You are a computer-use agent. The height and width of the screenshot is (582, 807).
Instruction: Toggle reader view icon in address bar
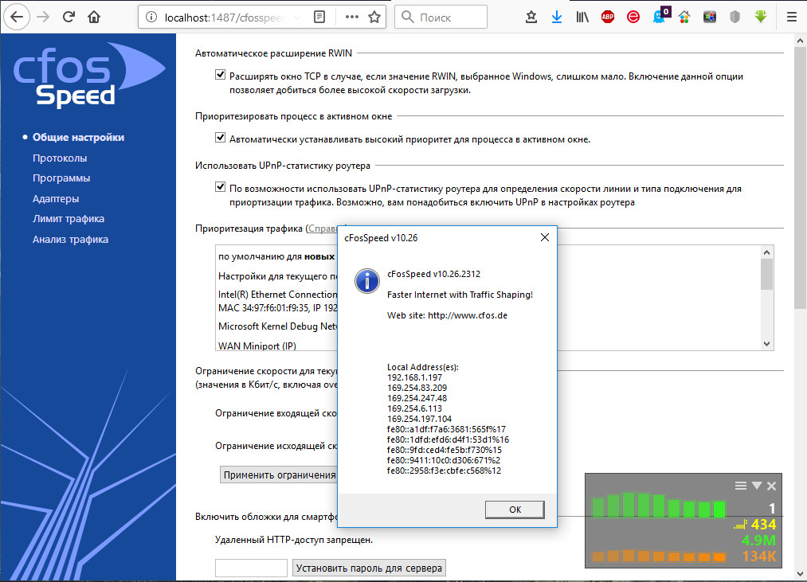pos(319,17)
